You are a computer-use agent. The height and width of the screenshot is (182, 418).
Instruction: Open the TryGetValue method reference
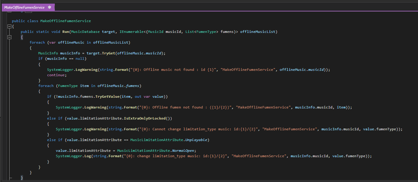pos(107,97)
